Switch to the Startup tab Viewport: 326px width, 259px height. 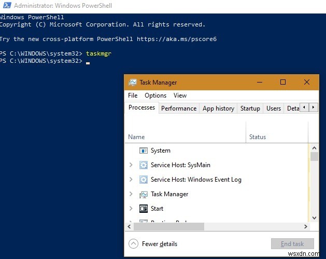250,108
